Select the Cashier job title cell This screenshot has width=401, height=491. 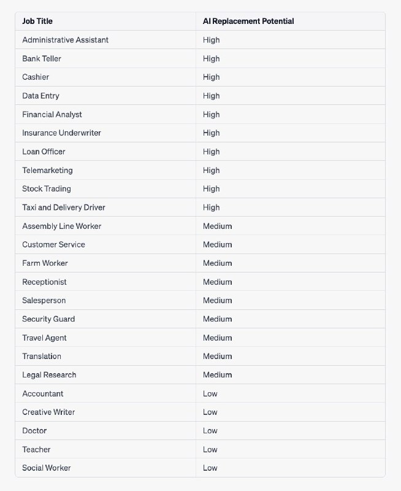pyautogui.click(x=36, y=77)
